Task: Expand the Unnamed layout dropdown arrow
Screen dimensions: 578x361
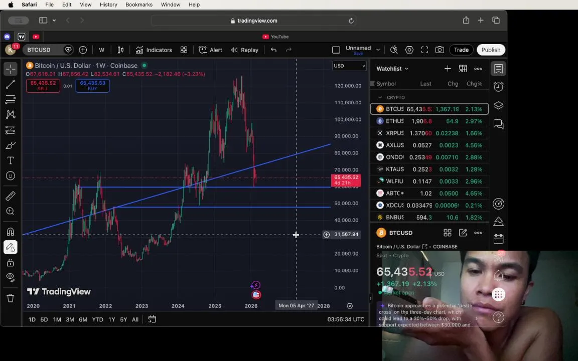Action: (x=378, y=50)
